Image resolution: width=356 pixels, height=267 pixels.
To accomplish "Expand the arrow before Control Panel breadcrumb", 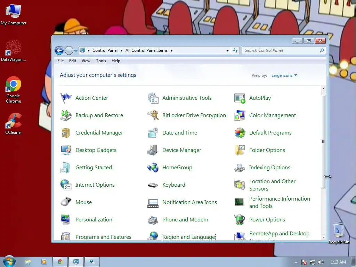I will click(x=89, y=51).
